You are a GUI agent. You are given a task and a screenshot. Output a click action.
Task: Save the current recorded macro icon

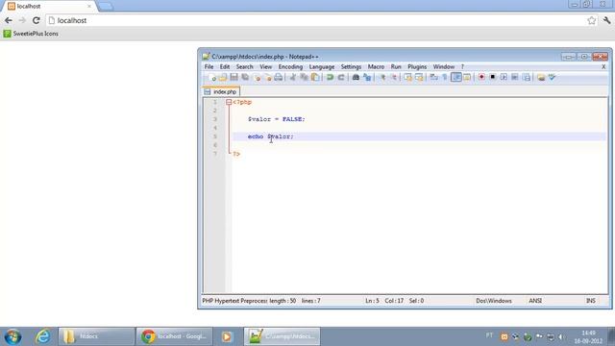(x=527, y=77)
